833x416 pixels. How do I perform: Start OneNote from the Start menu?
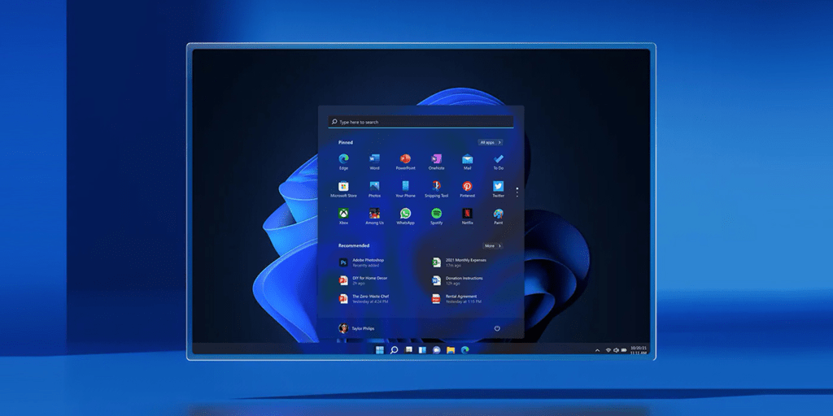436,162
